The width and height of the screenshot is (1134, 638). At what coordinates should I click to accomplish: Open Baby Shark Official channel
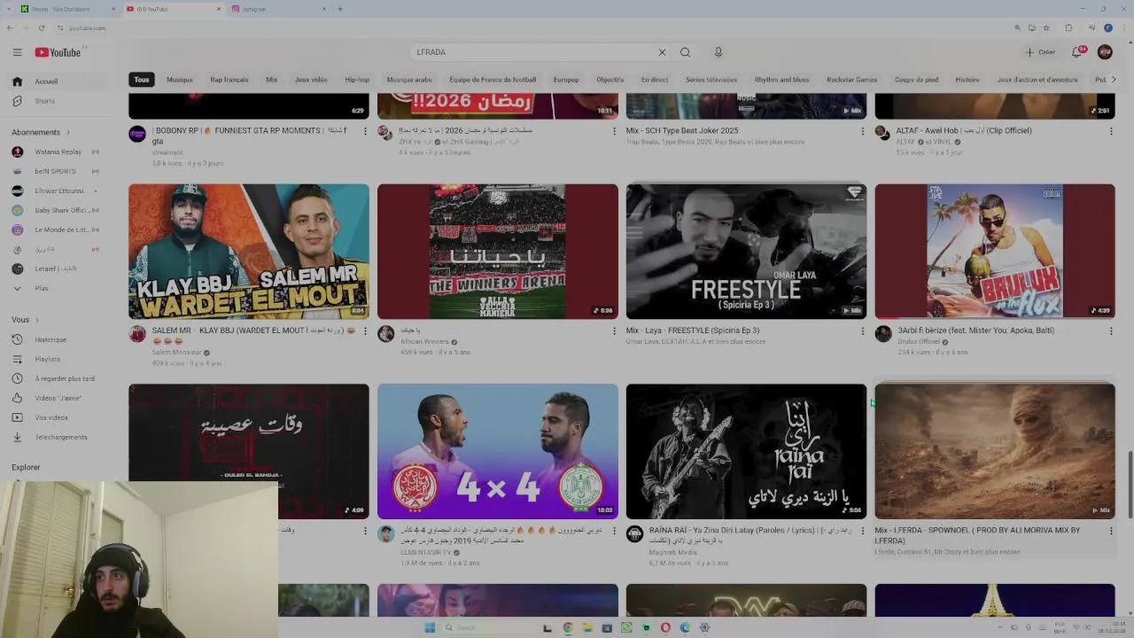point(55,210)
